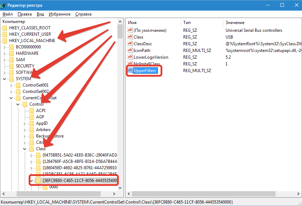This screenshot has height=206, width=302.
Task: Click the ControlSet002 folder icon
Action: pos(18,92)
